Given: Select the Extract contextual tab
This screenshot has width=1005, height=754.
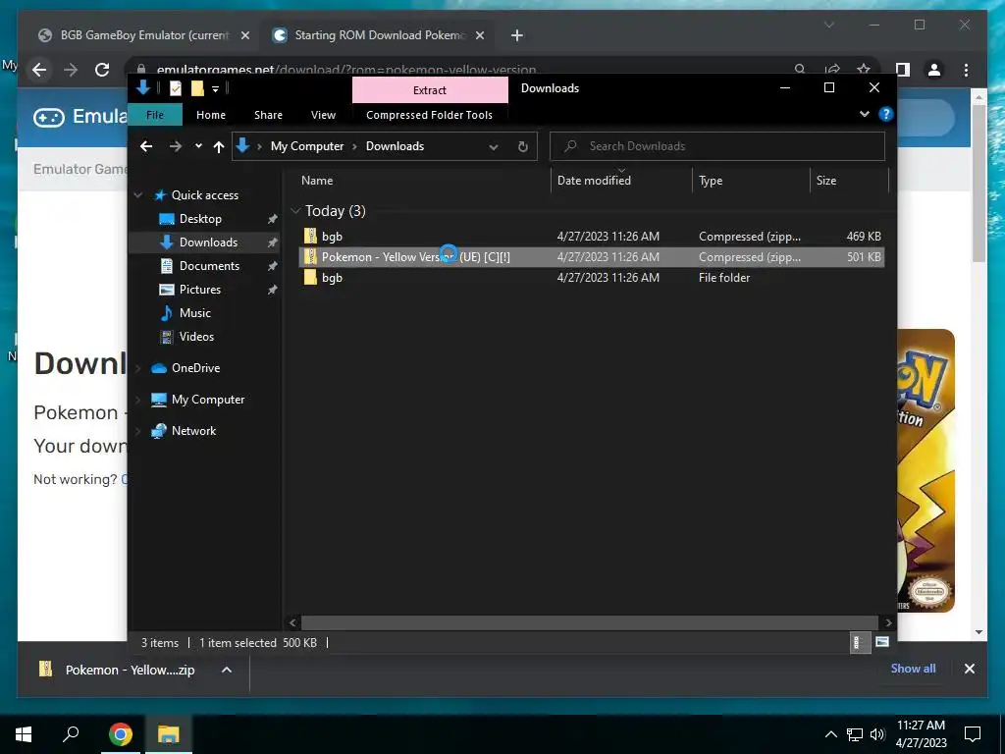Looking at the screenshot, I should [x=430, y=89].
